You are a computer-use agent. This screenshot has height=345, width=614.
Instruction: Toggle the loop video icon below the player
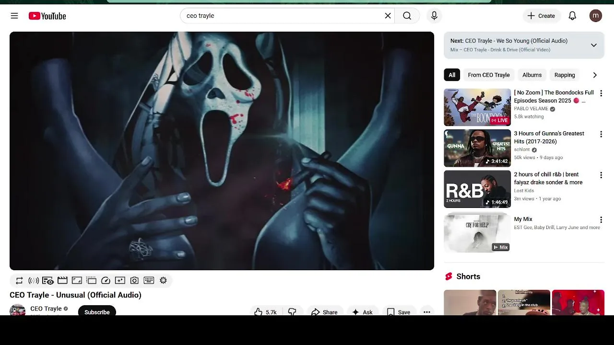[19, 280]
